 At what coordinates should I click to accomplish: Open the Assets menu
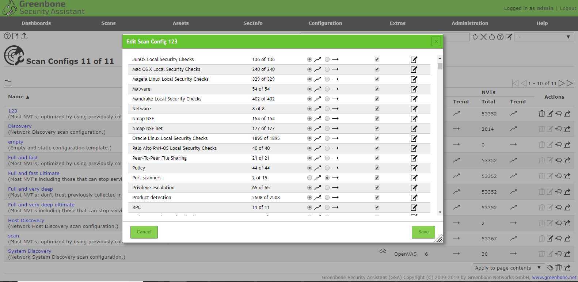tap(181, 23)
